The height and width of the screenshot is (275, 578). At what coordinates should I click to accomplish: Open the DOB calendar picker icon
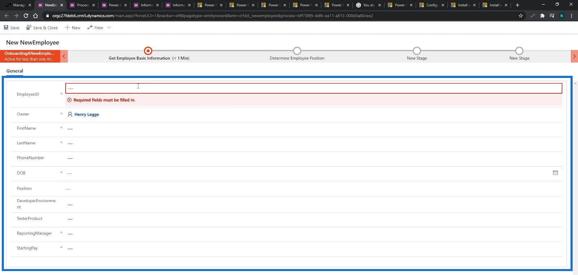pos(555,173)
